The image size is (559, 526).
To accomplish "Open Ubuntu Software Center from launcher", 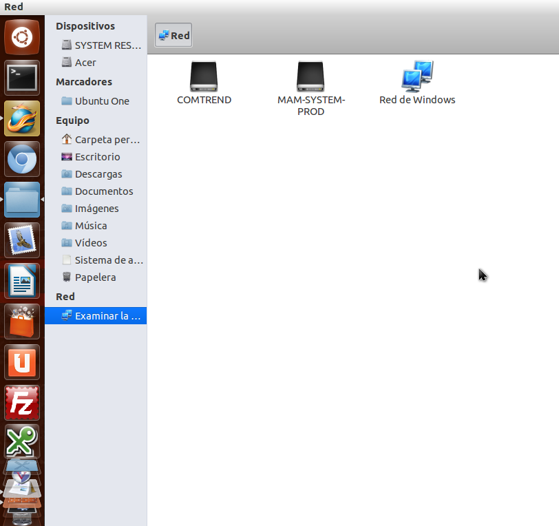I will (x=22, y=322).
